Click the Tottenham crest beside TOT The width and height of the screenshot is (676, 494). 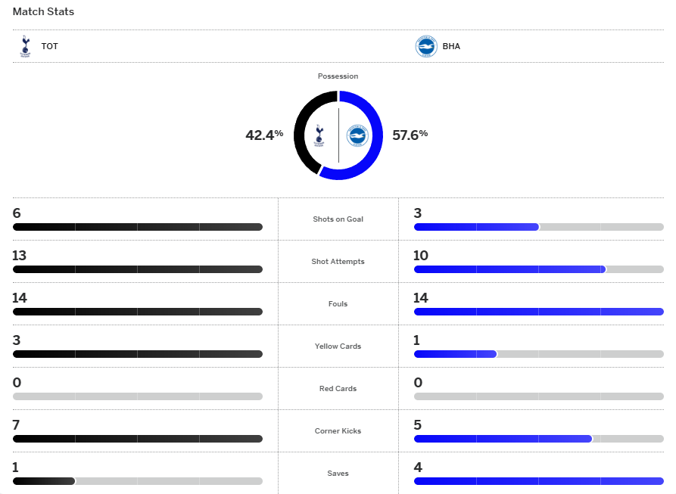(x=25, y=46)
